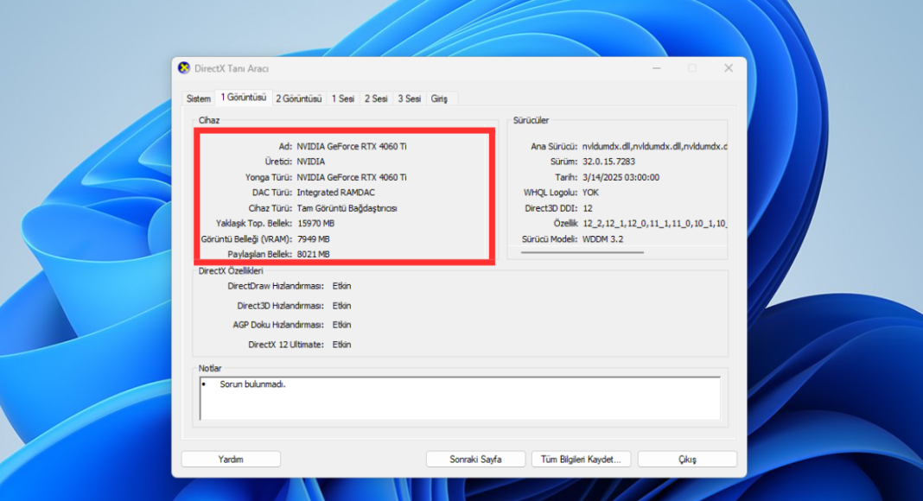Click the Ana Sürücü nvldumdx.dll value
Viewport: 923px width, 501px height.
click(654, 147)
